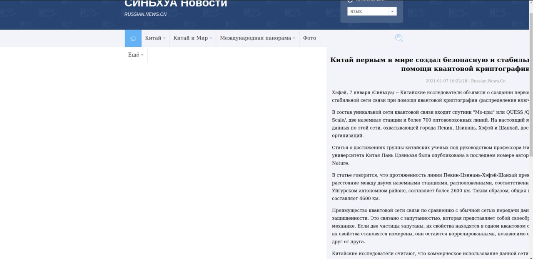Expand the Ещё menu
The image size is (533, 259).
click(136, 55)
